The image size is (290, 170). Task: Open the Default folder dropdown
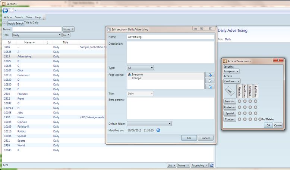point(149,124)
